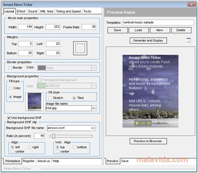Close the Amara News Ticker window
198x173 pixels.
(x=192, y=5)
